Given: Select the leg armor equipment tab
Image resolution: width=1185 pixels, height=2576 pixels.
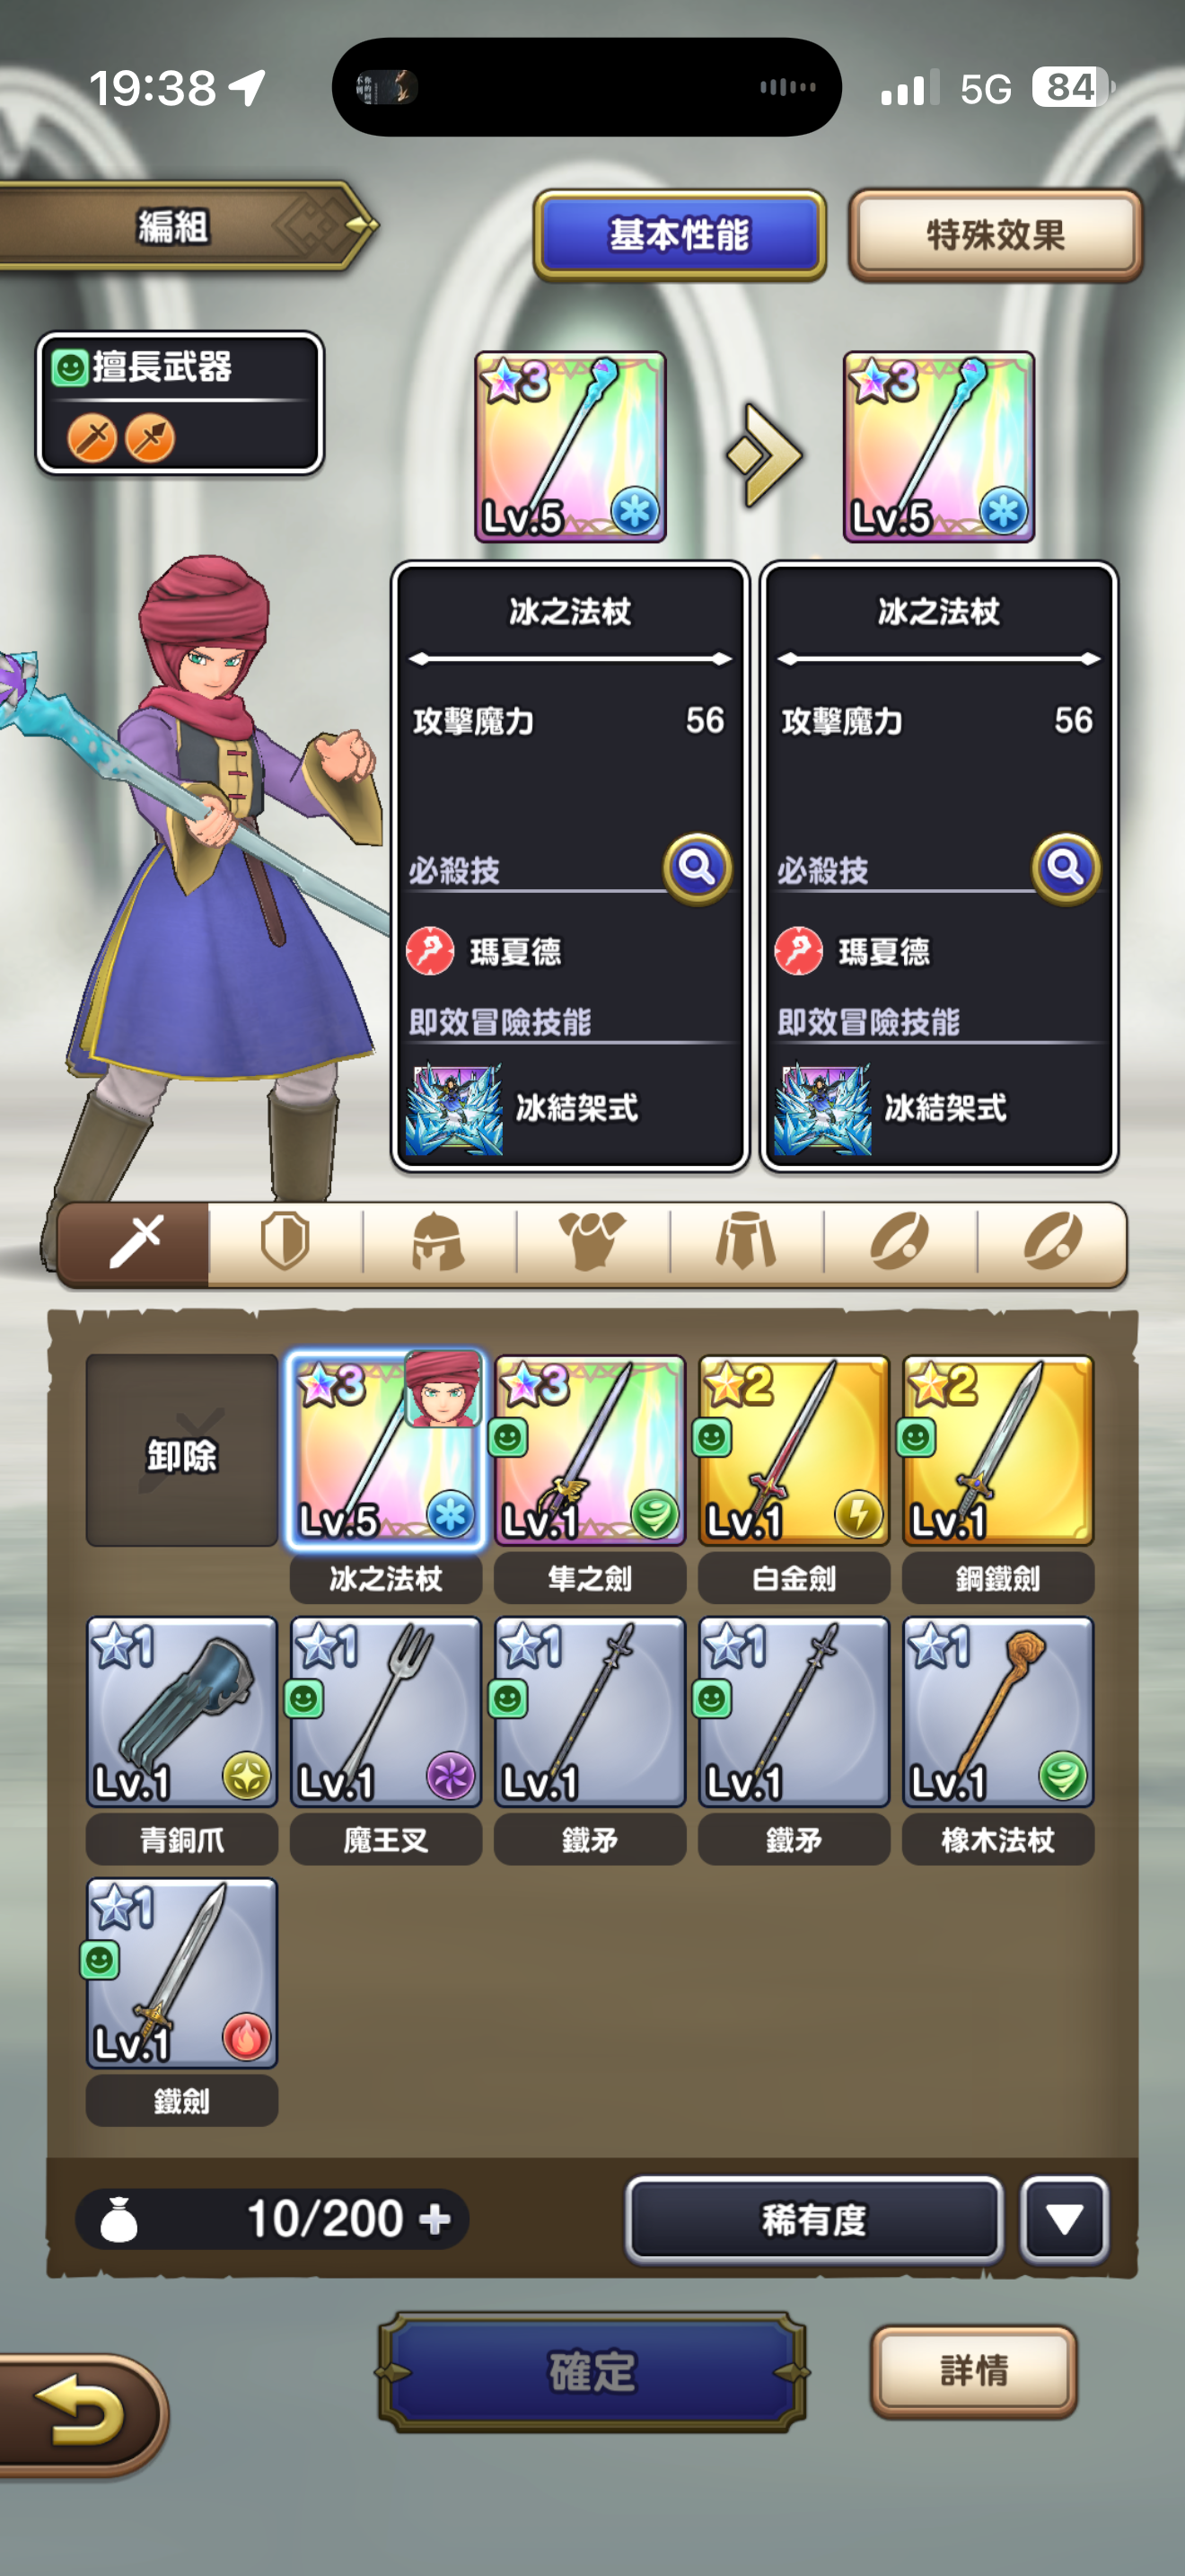Looking at the screenshot, I should [x=746, y=1244].
